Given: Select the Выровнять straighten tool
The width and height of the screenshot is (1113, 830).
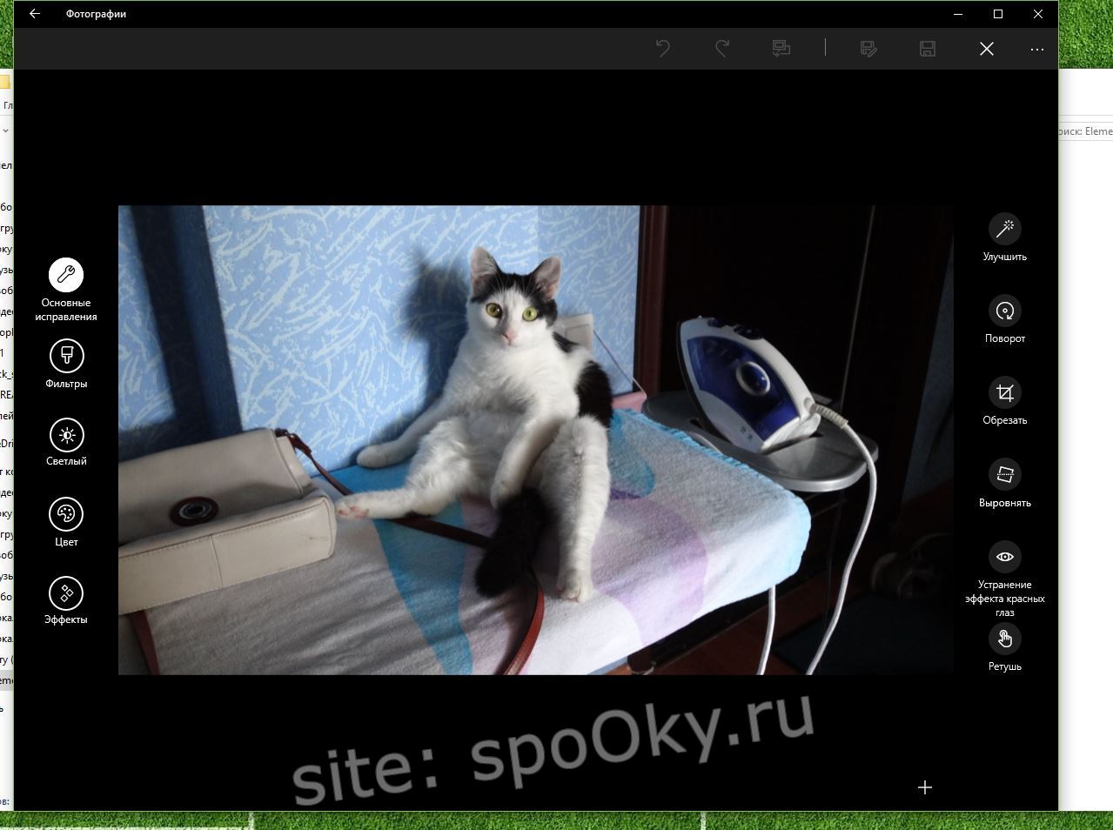Looking at the screenshot, I should [x=1004, y=475].
